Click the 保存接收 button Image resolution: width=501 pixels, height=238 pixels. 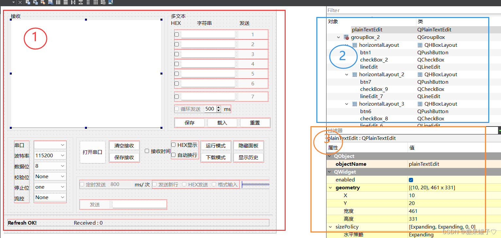pyautogui.click(x=124, y=157)
